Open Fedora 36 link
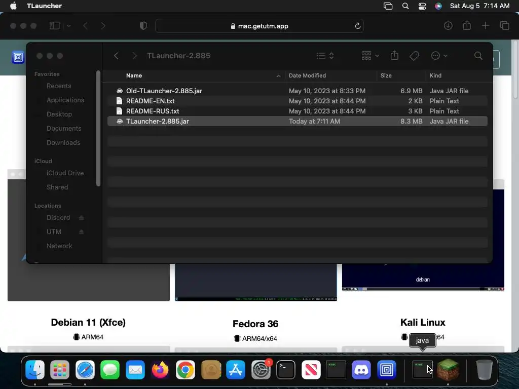The image size is (519, 389). click(x=255, y=324)
